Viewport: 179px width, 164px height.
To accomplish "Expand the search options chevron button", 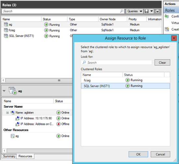I will 158,11.
